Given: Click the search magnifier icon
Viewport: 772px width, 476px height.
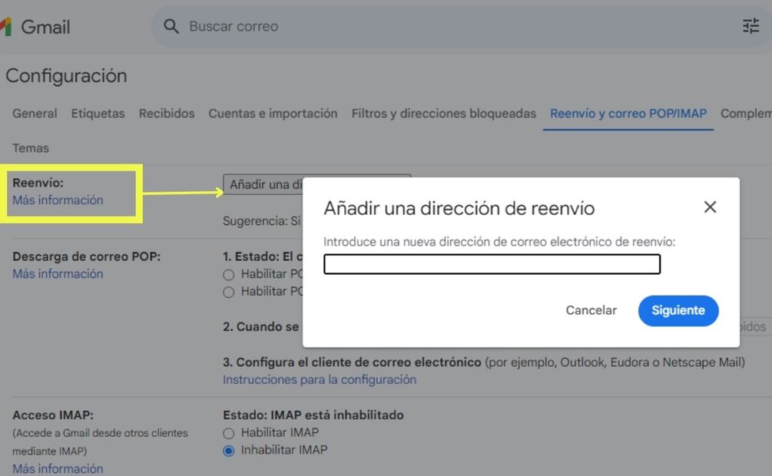Looking at the screenshot, I should [x=171, y=26].
